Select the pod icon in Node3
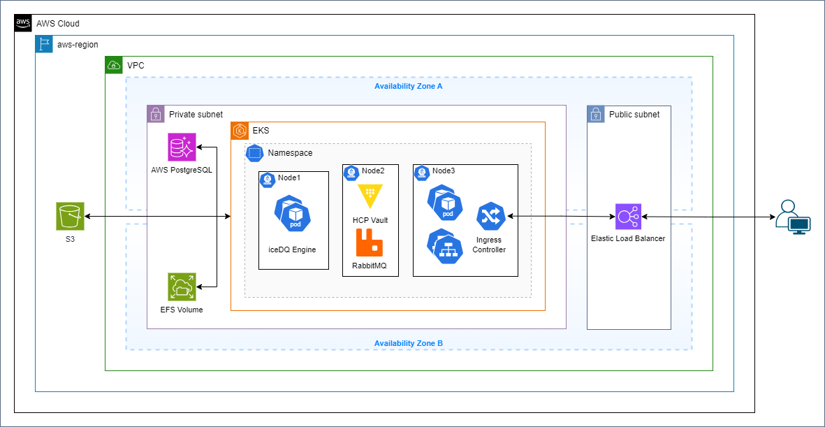Image resolution: width=825 pixels, height=427 pixels. click(444, 203)
